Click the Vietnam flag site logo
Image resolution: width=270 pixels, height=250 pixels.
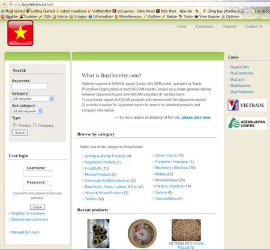20,33
